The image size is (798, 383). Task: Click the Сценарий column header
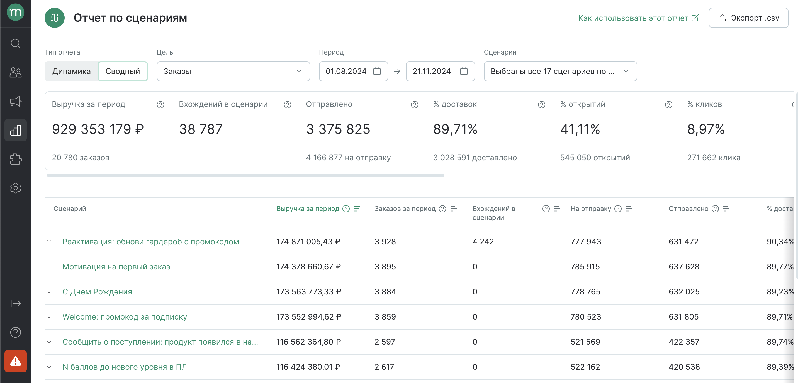pos(70,209)
